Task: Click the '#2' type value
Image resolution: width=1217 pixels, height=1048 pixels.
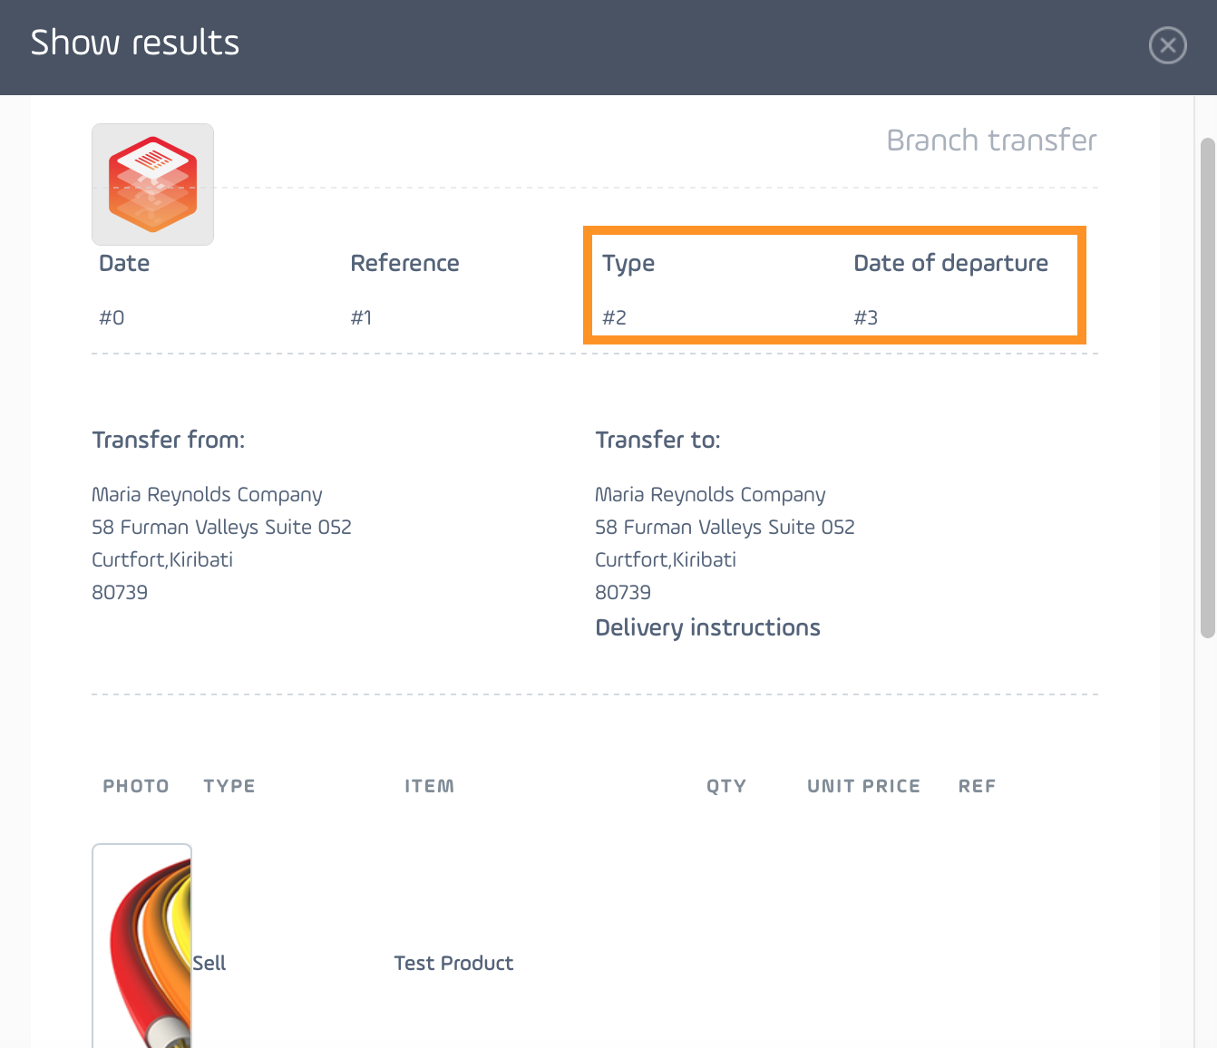Action: 614,317
